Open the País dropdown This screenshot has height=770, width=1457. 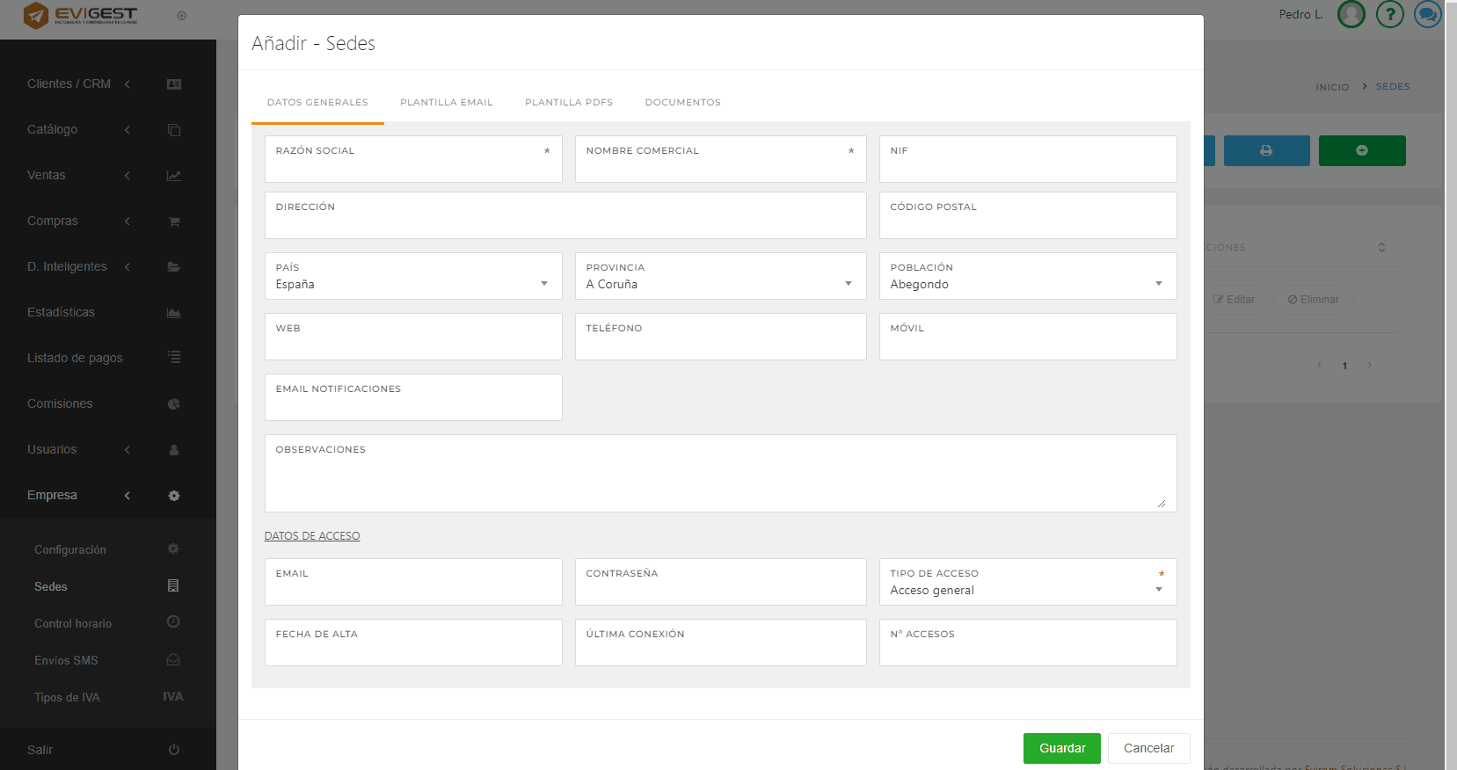412,283
